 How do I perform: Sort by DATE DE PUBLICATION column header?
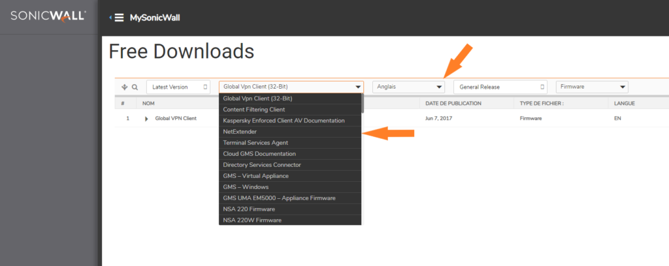[453, 103]
